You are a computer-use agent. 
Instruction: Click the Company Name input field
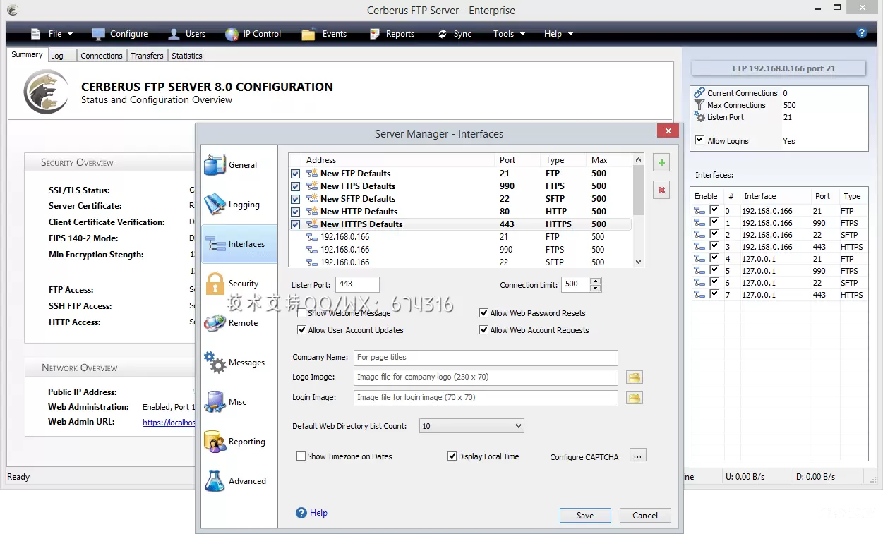[x=486, y=358]
